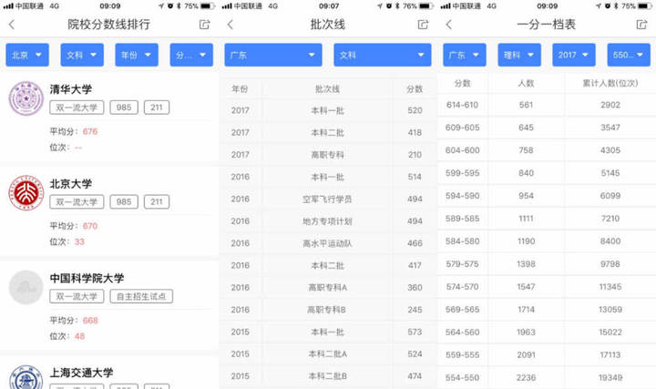This screenshot has width=656, height=389.
Task: Tap 双一流大学 tag under 北京大学
Action: 77,202
